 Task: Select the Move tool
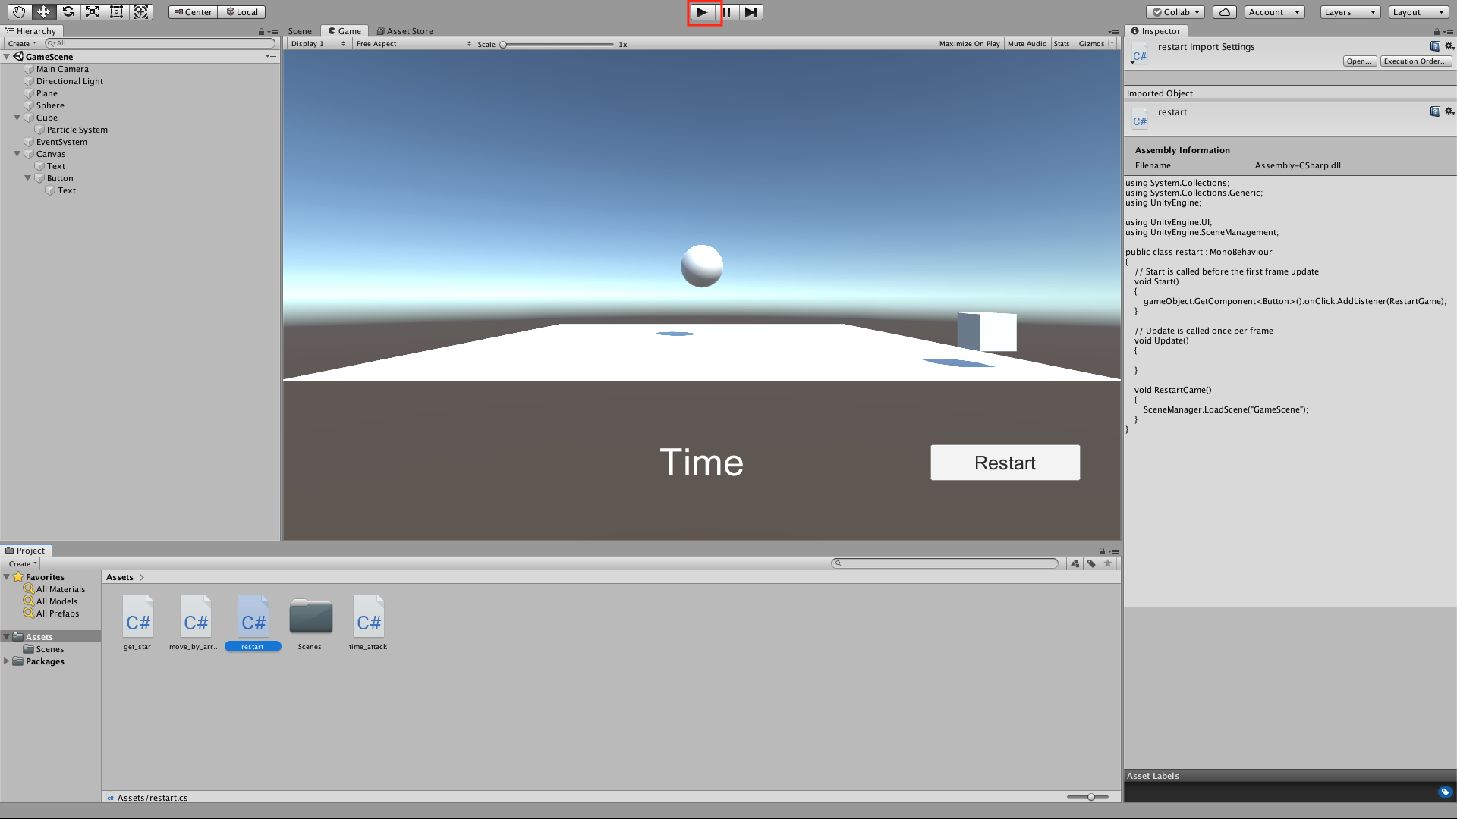tap(43, 12)
